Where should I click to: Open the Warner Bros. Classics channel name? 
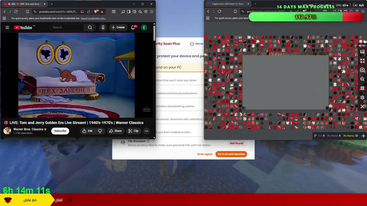(x=28, y=129)
